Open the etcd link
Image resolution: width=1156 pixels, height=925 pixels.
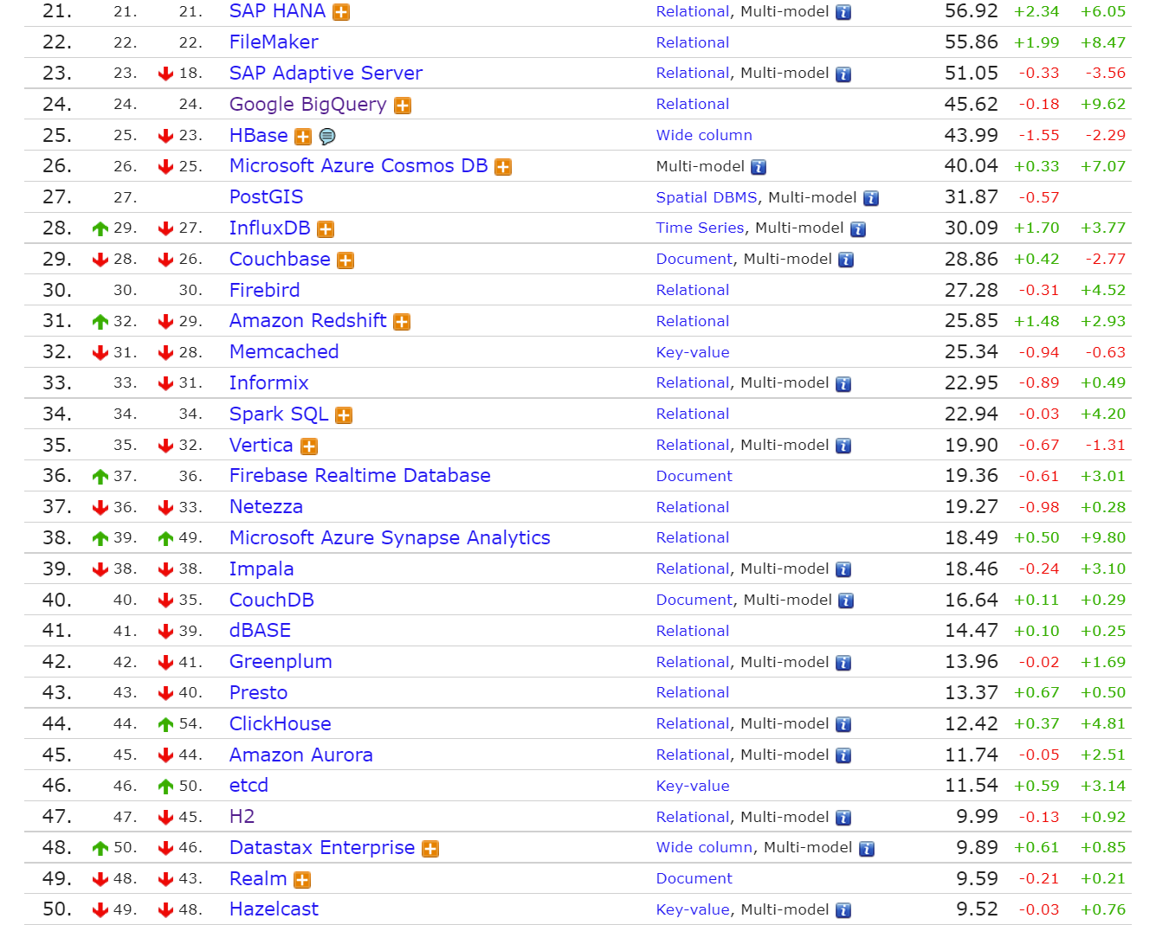coord(249,786)
